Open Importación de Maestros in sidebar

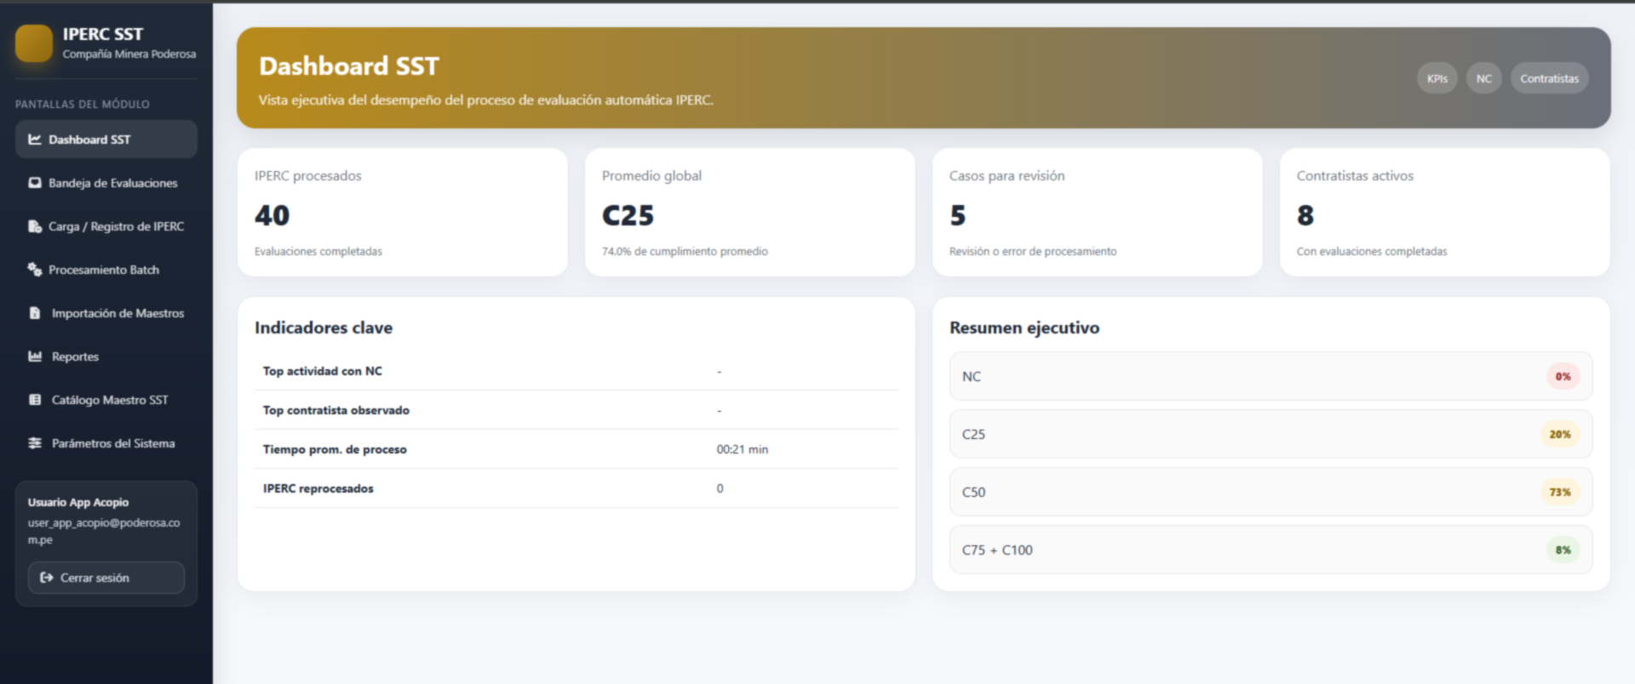click(x=106, y=313)
